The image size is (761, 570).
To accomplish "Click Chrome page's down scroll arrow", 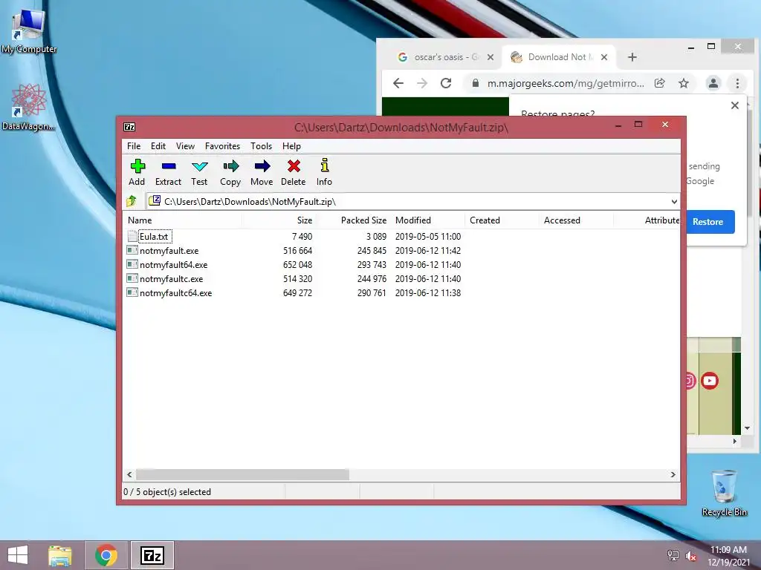I will point(747,428).
